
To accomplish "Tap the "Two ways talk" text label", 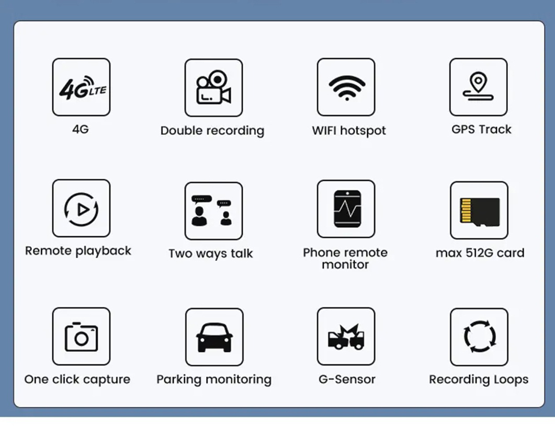I will click(x=211, y=254).
